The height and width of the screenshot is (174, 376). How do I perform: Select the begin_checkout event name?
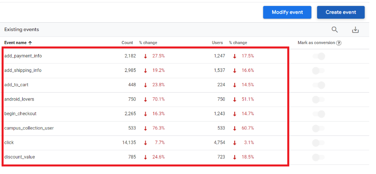pyautogui.click(x=20, y=114)
